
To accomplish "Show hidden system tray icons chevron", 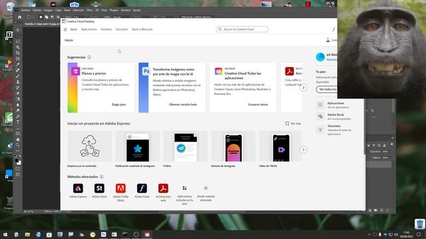I will coord(369,234).
